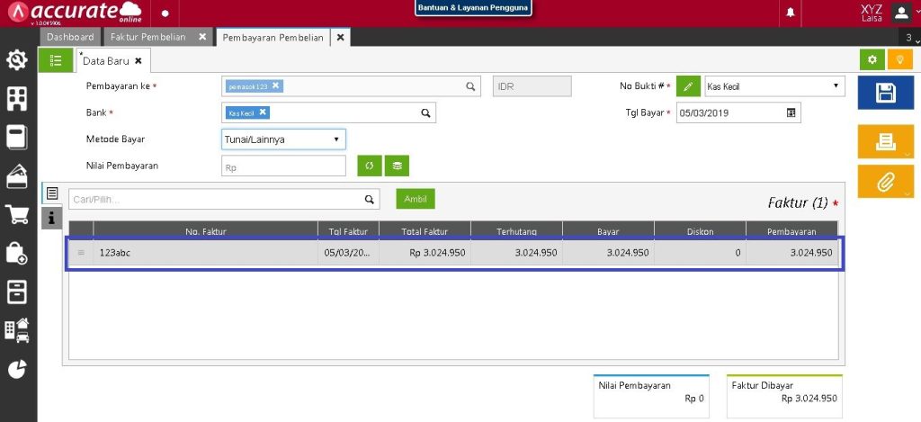The width and height of the screenshot is (921, 422).
Task: Select the Data Baru sub-tab
Action: pos(106,60)
